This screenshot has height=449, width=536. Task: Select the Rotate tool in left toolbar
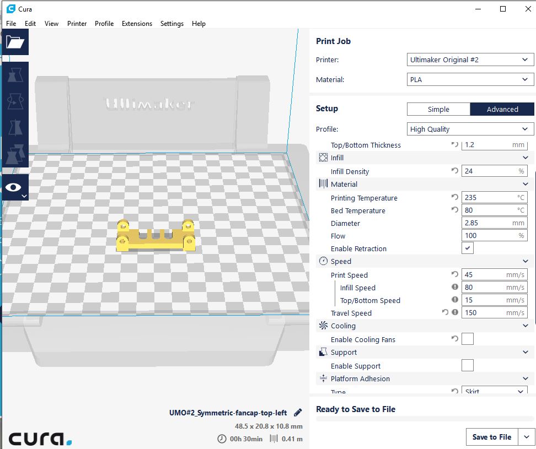(x=15, y=101)
